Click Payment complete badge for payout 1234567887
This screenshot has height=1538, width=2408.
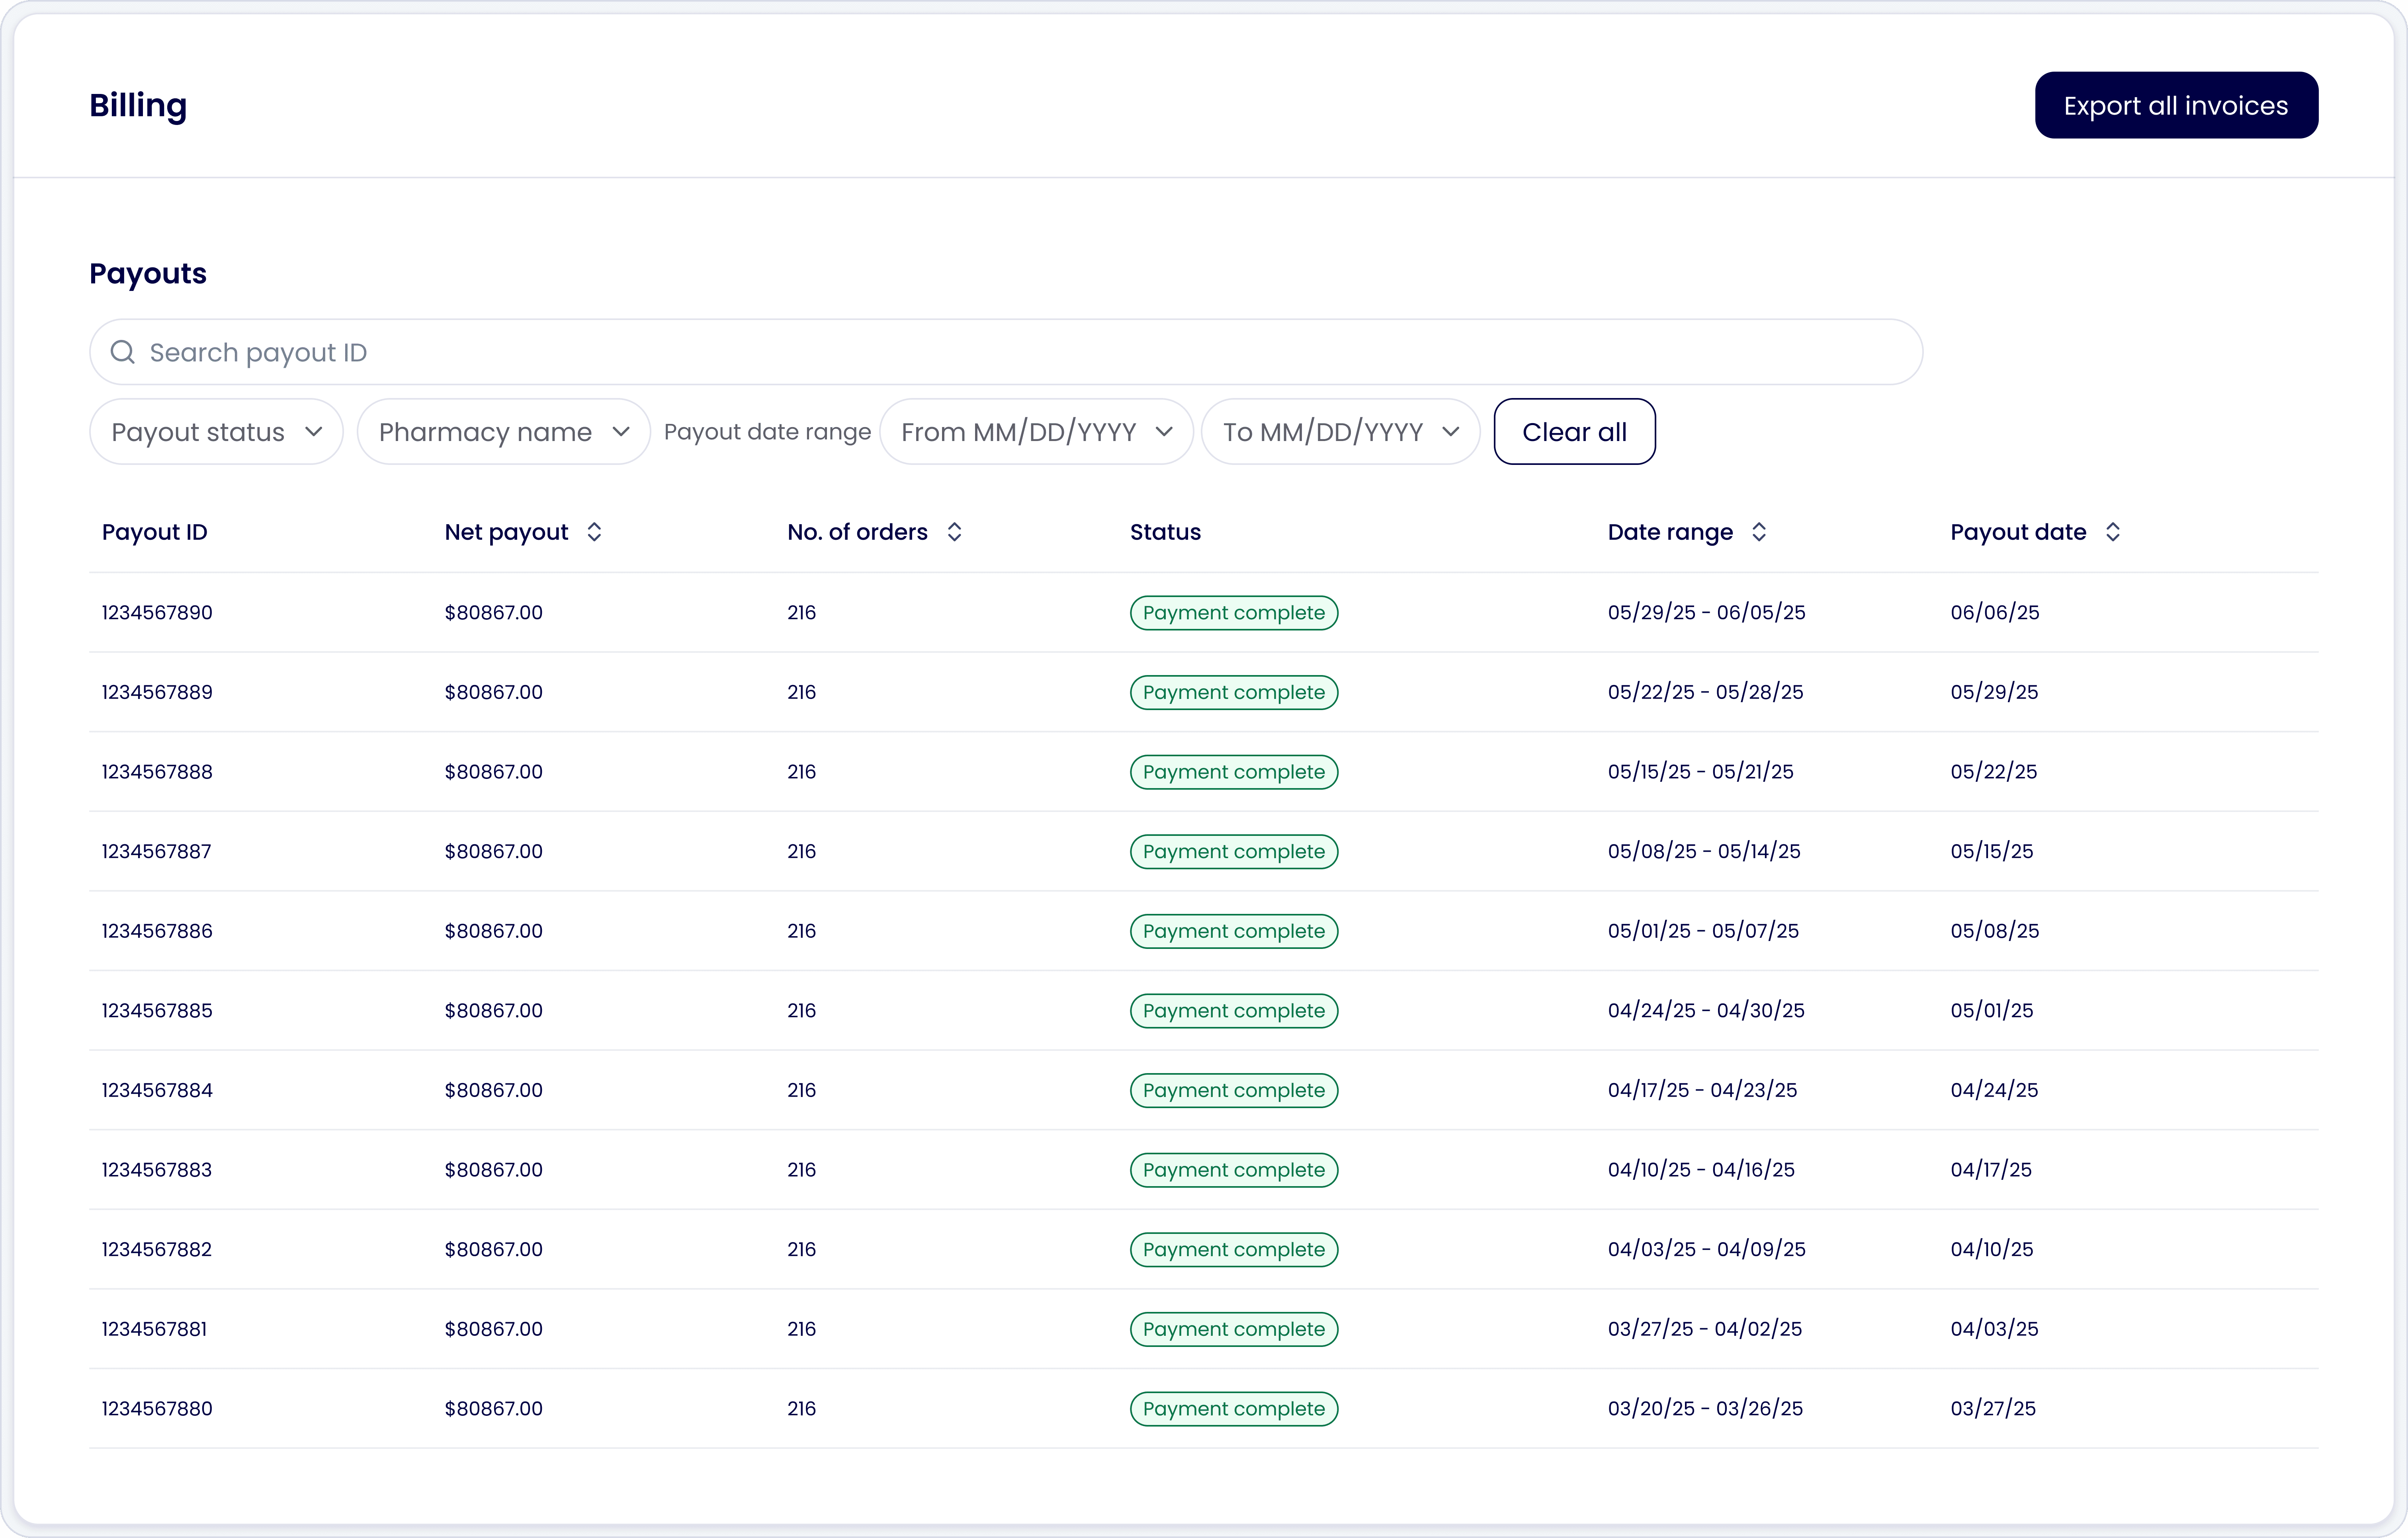1234,852
